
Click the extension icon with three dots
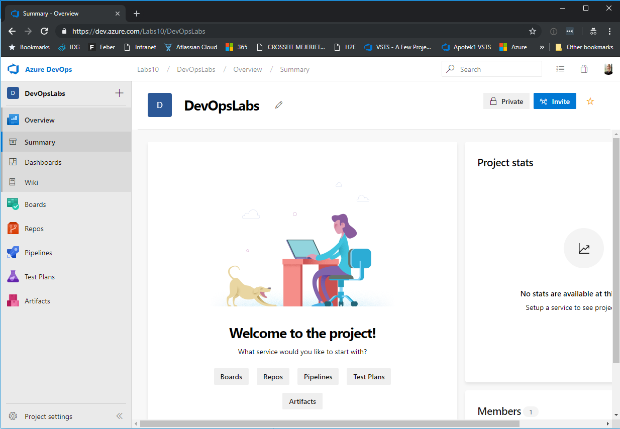[569, 31]
